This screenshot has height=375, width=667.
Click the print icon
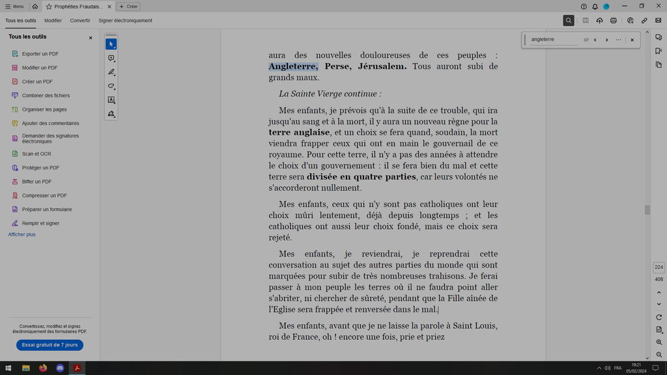point(614,20)
